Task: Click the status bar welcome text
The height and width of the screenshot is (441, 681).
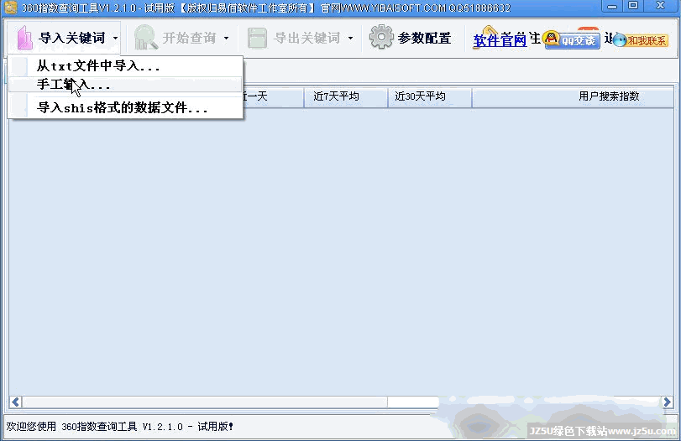Action: coord(119,427)
